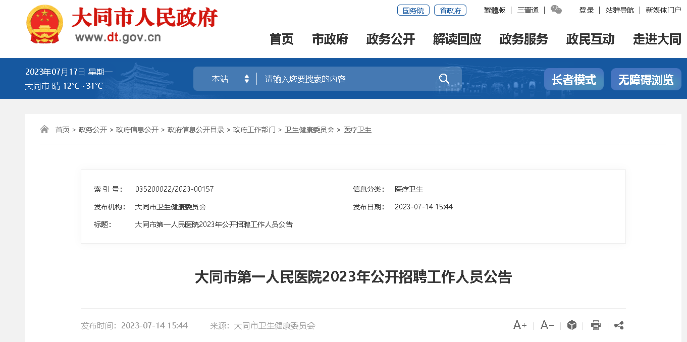Click the 登录 link
This screenshot has width=687, height=342.
point(587,10)
